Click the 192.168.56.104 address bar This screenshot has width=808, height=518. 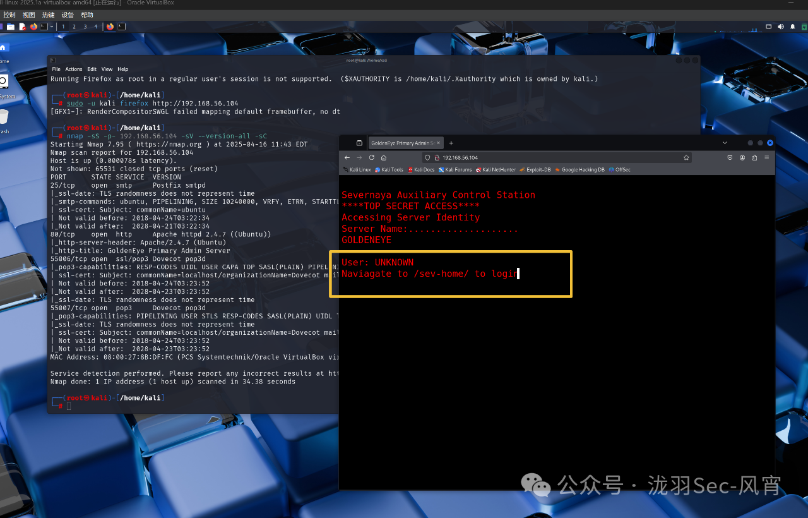[x=557, y=157]
